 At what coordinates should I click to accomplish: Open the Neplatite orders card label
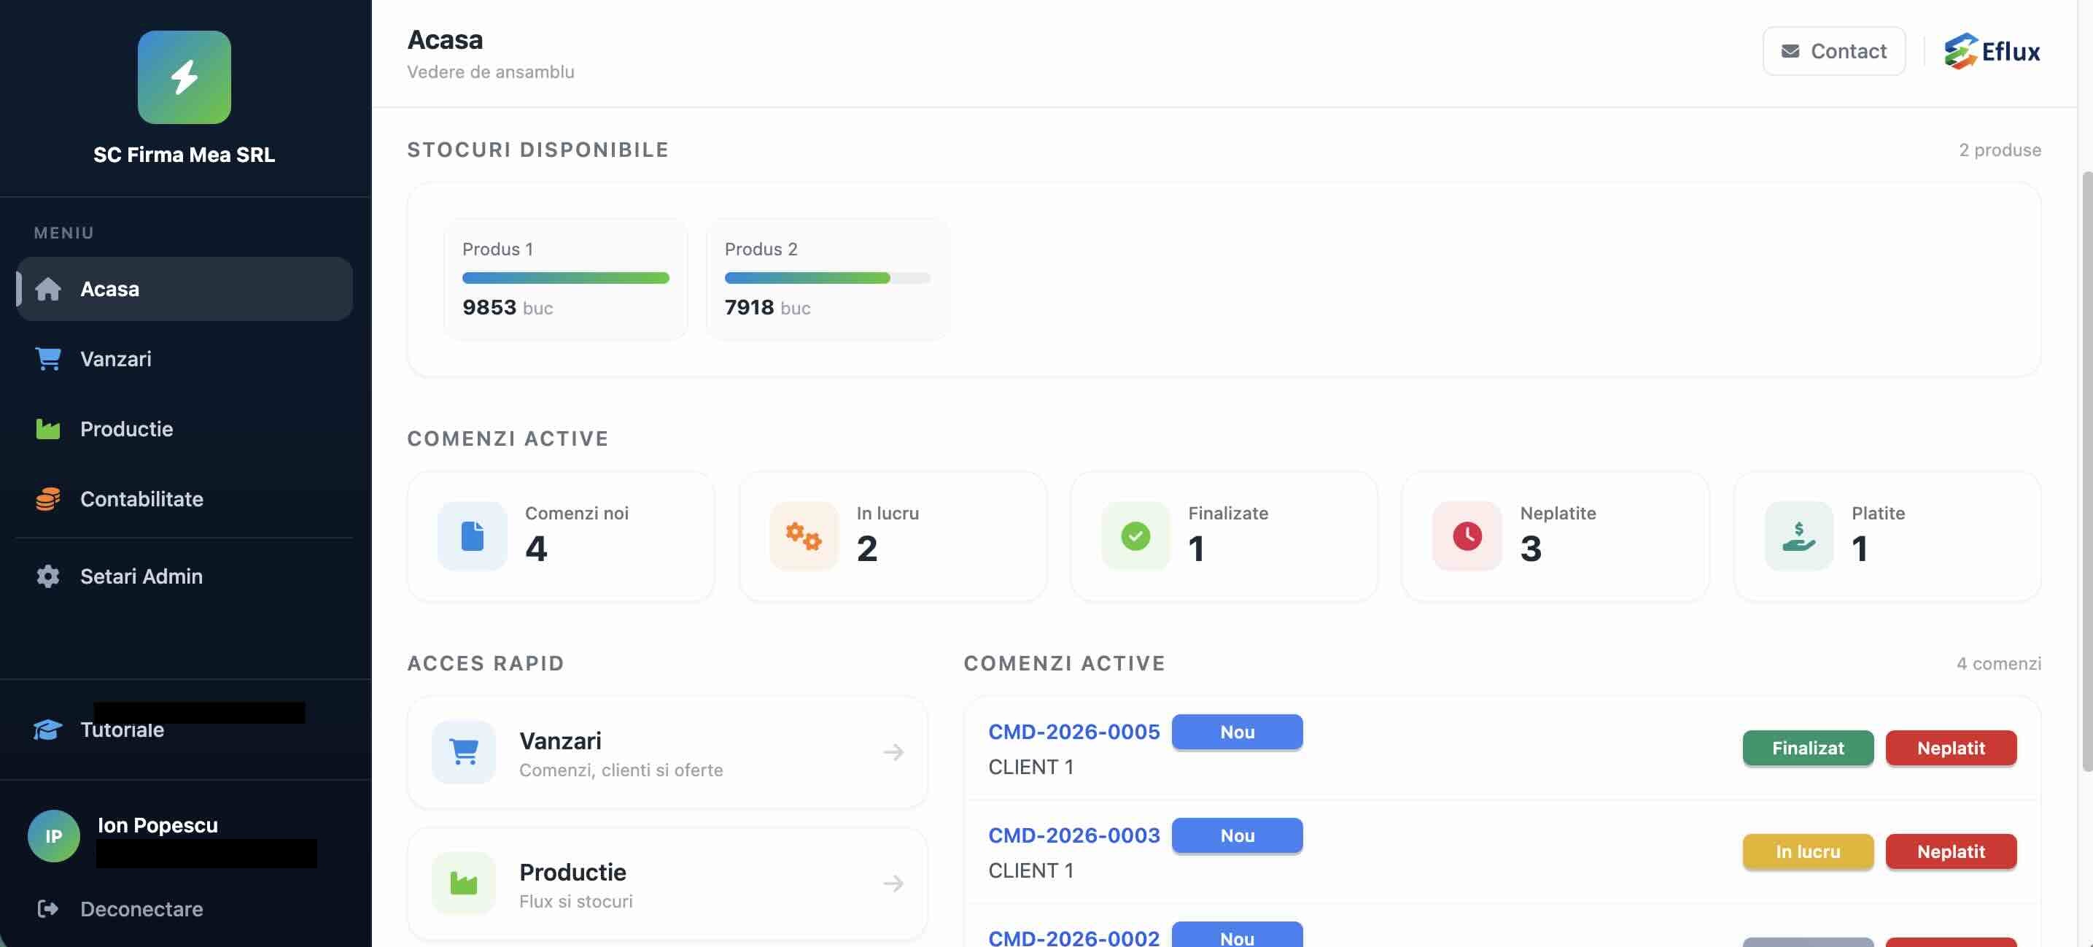pos(1558,513)
